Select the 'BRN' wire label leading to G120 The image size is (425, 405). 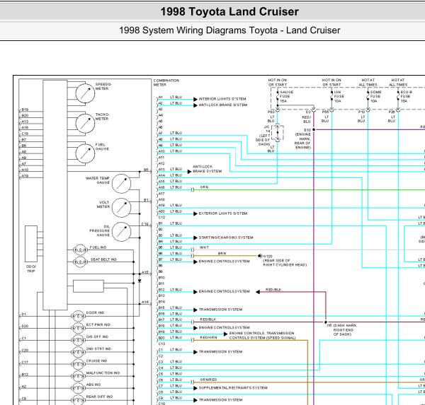pyautogui.click(x=222, y=253)
